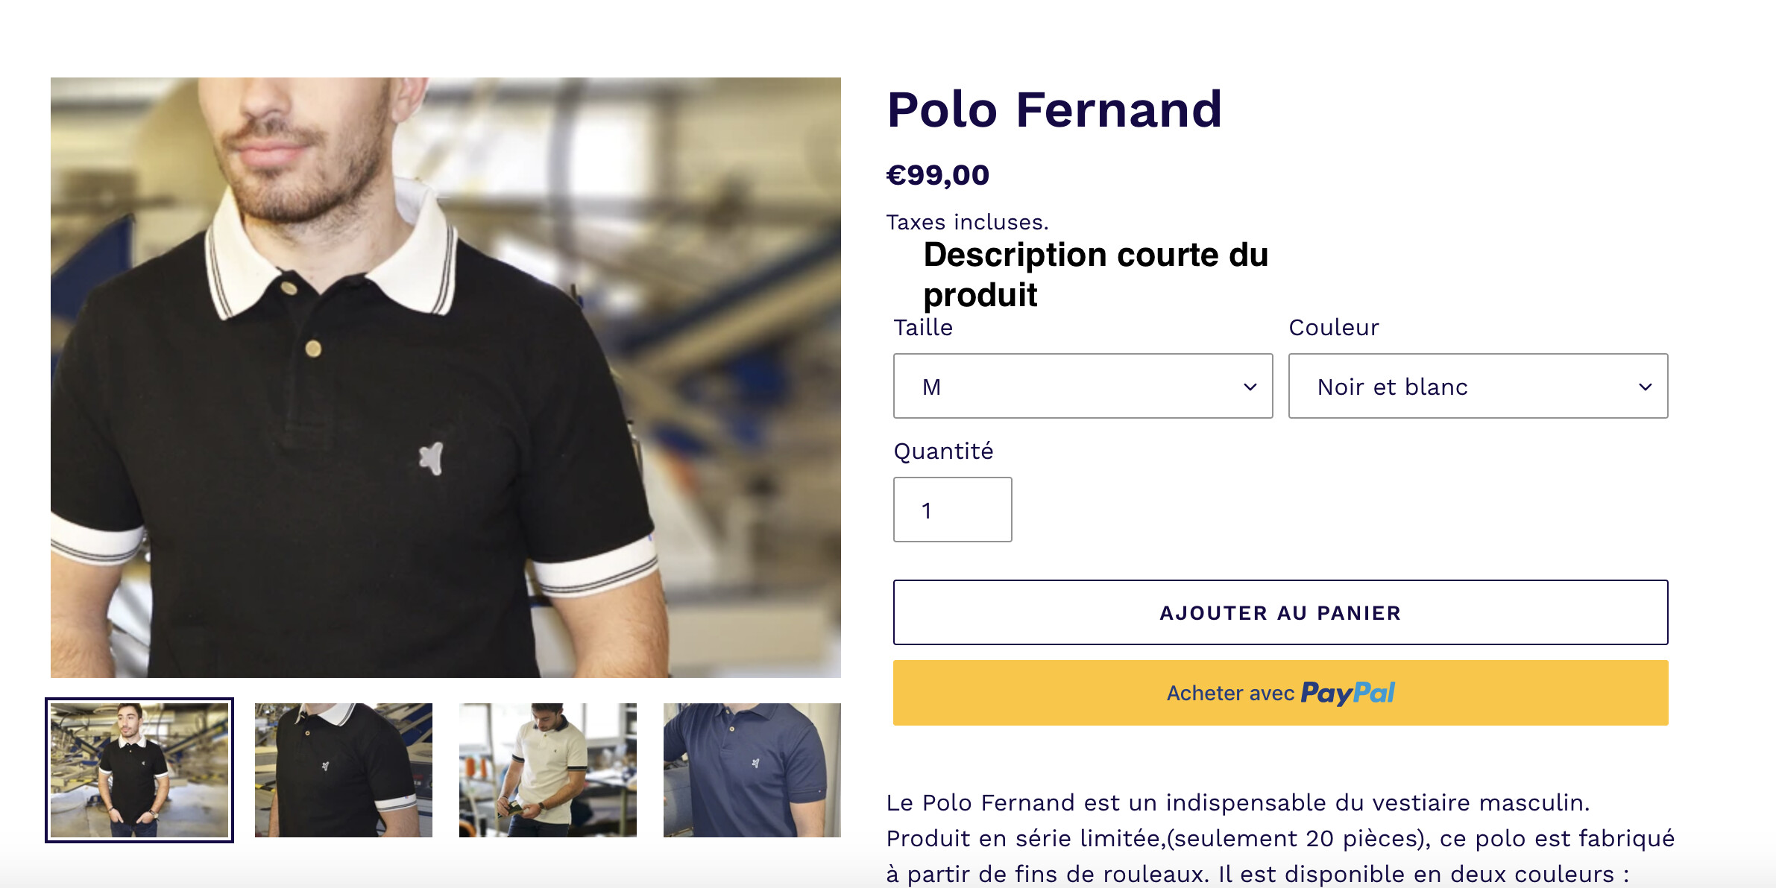Open the Couleur dropdown showing Noir et blanc
The image size is (1776, 888).
1477,386
